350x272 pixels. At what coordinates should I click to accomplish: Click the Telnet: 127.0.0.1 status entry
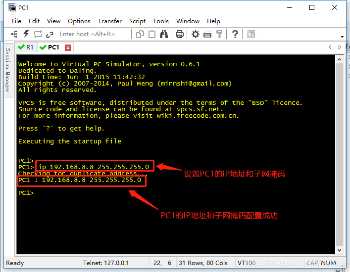106,263
